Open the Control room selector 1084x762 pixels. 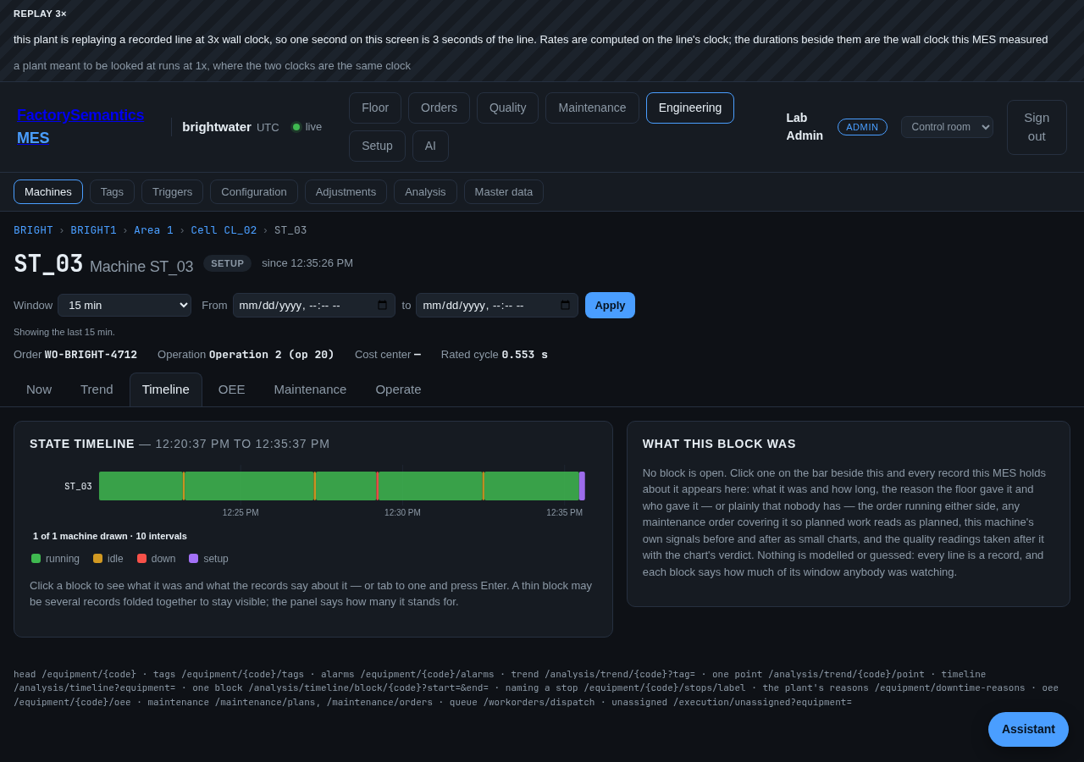coord(947,127)
